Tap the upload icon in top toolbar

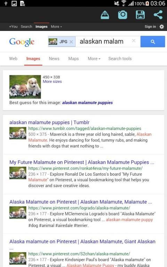pyautogui.click(x=105, y=15)
